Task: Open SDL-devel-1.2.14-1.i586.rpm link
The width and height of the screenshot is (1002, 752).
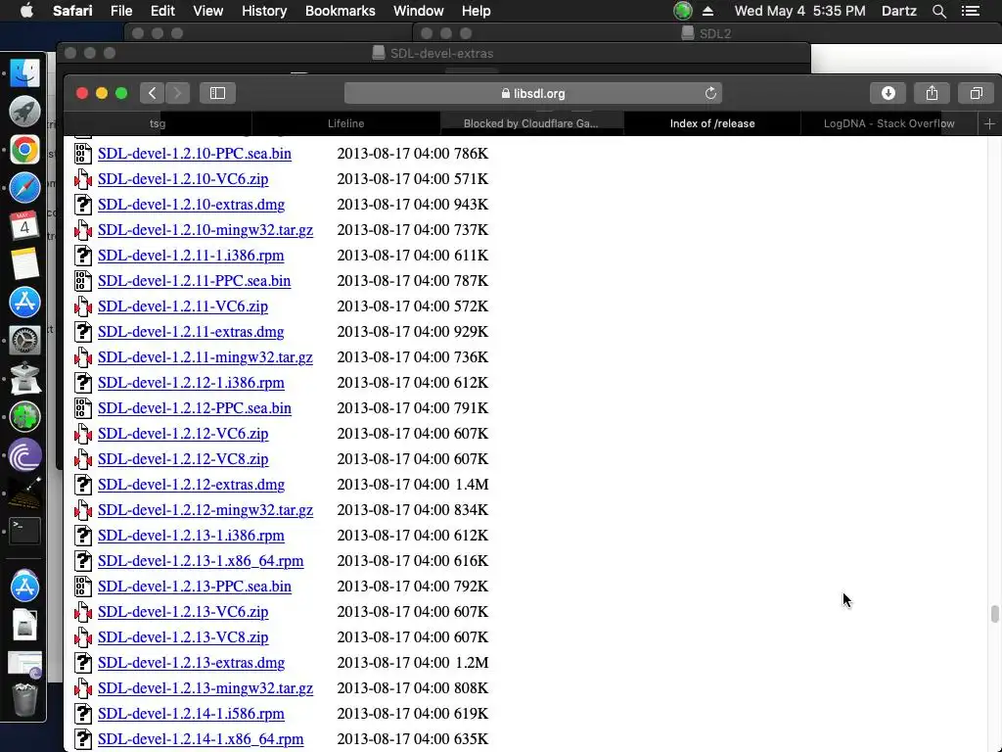Action: coord(191,714)
